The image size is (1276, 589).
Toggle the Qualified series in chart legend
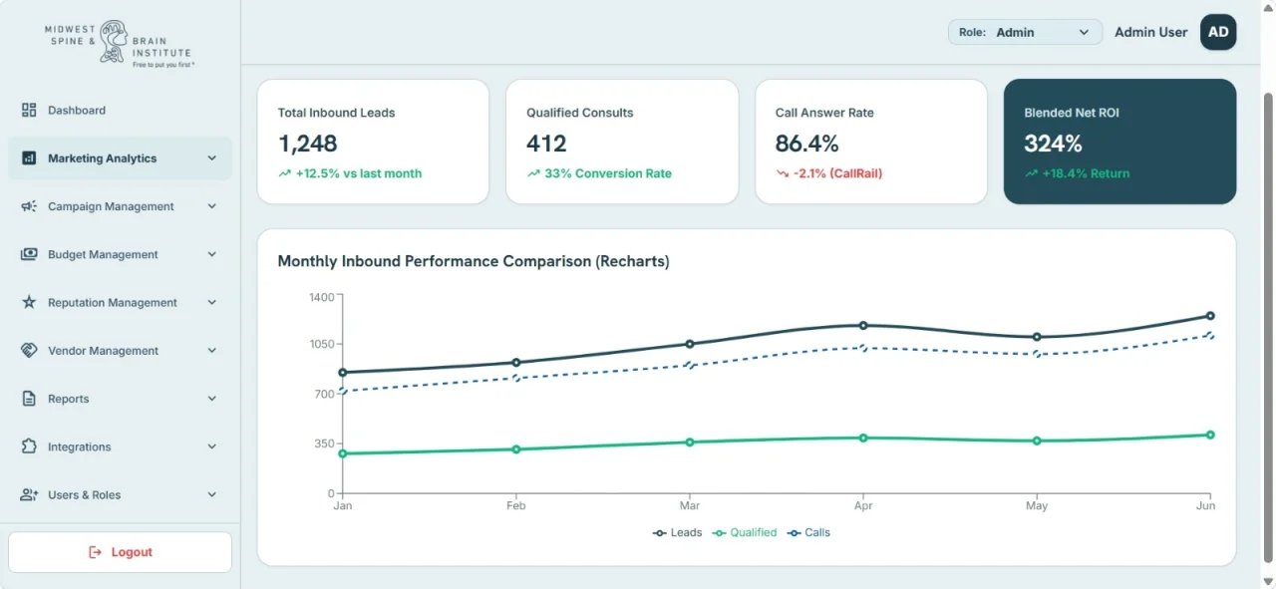coord(746,533)
